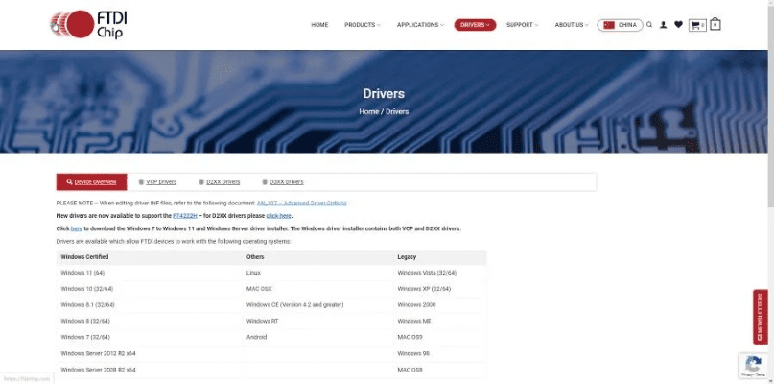Open the wishlist heart icon
The height and width of the screenshot is (384, 774).
678,25
